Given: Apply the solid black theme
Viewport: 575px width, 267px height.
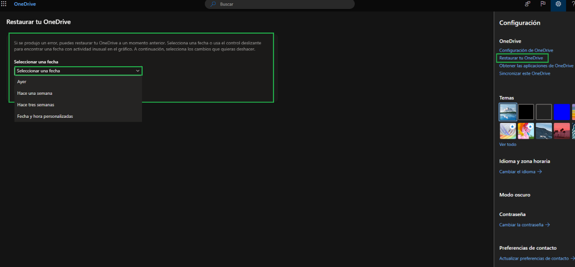Looking at the screenshot, I should coord(526,112).
